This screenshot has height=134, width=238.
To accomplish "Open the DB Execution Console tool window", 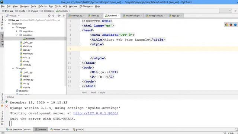I will [x=18, y=130].
